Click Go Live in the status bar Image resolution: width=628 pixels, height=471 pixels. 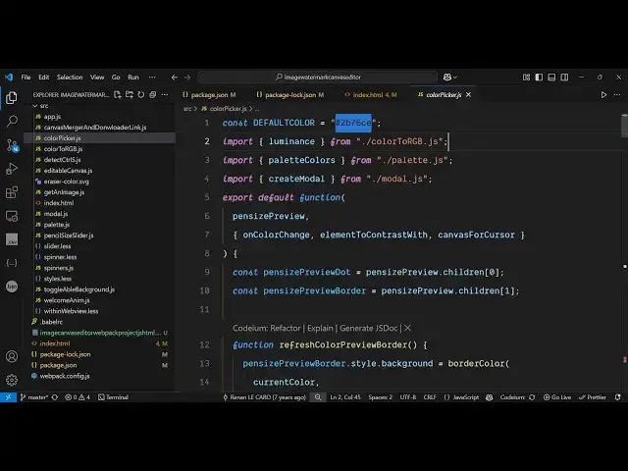tap(557, 397)
